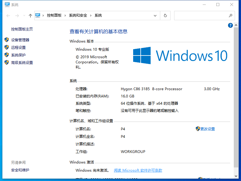Maximize the 系统 window
Viewport: 241px width, 181px height.
tap(218, 5)
